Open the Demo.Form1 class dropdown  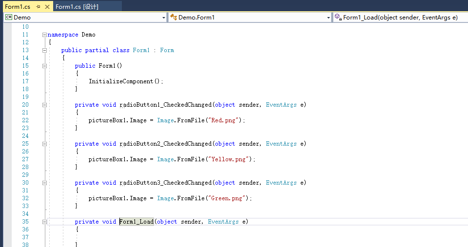coord(328,18)
